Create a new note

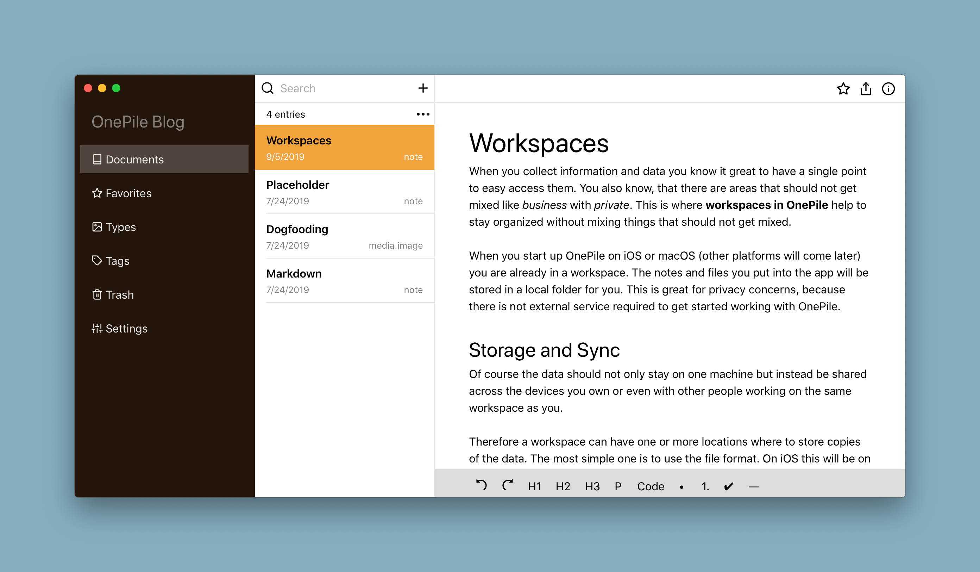423,88
